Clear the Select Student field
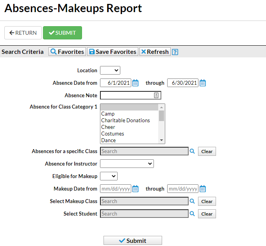The height and width of the screenshot is (246, 266). [x=207, y=214]
